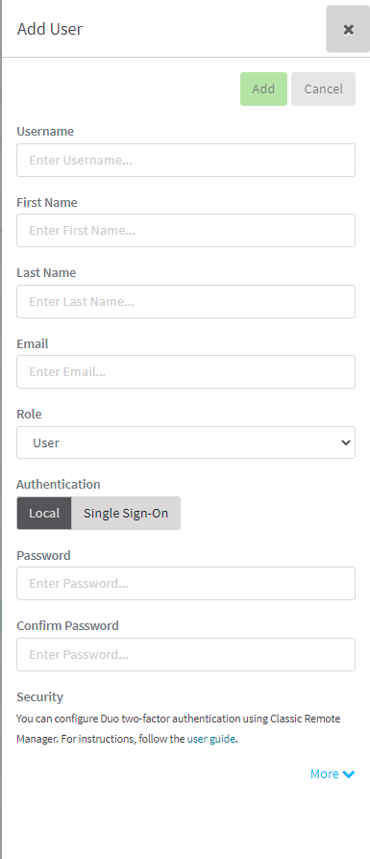Focus the Enter Username field
The image size is (370, 859).
click(x=185, y=160)
